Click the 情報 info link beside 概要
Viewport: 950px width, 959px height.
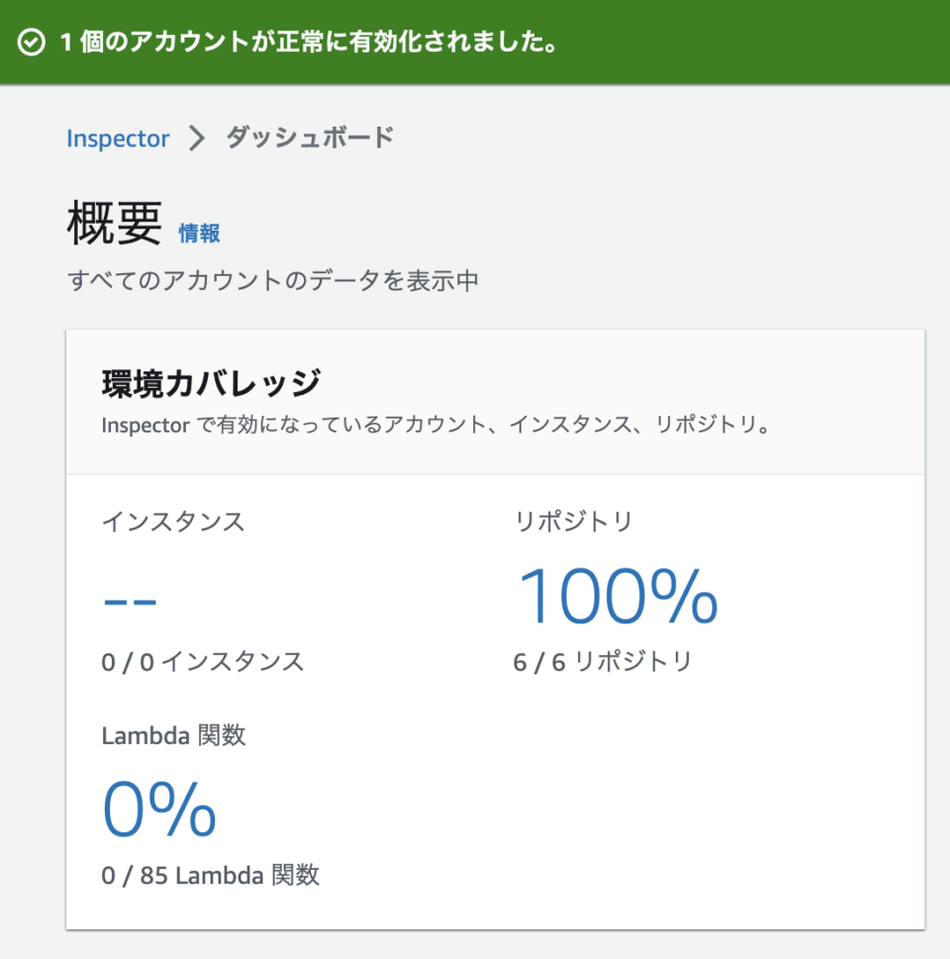(197, 233)
